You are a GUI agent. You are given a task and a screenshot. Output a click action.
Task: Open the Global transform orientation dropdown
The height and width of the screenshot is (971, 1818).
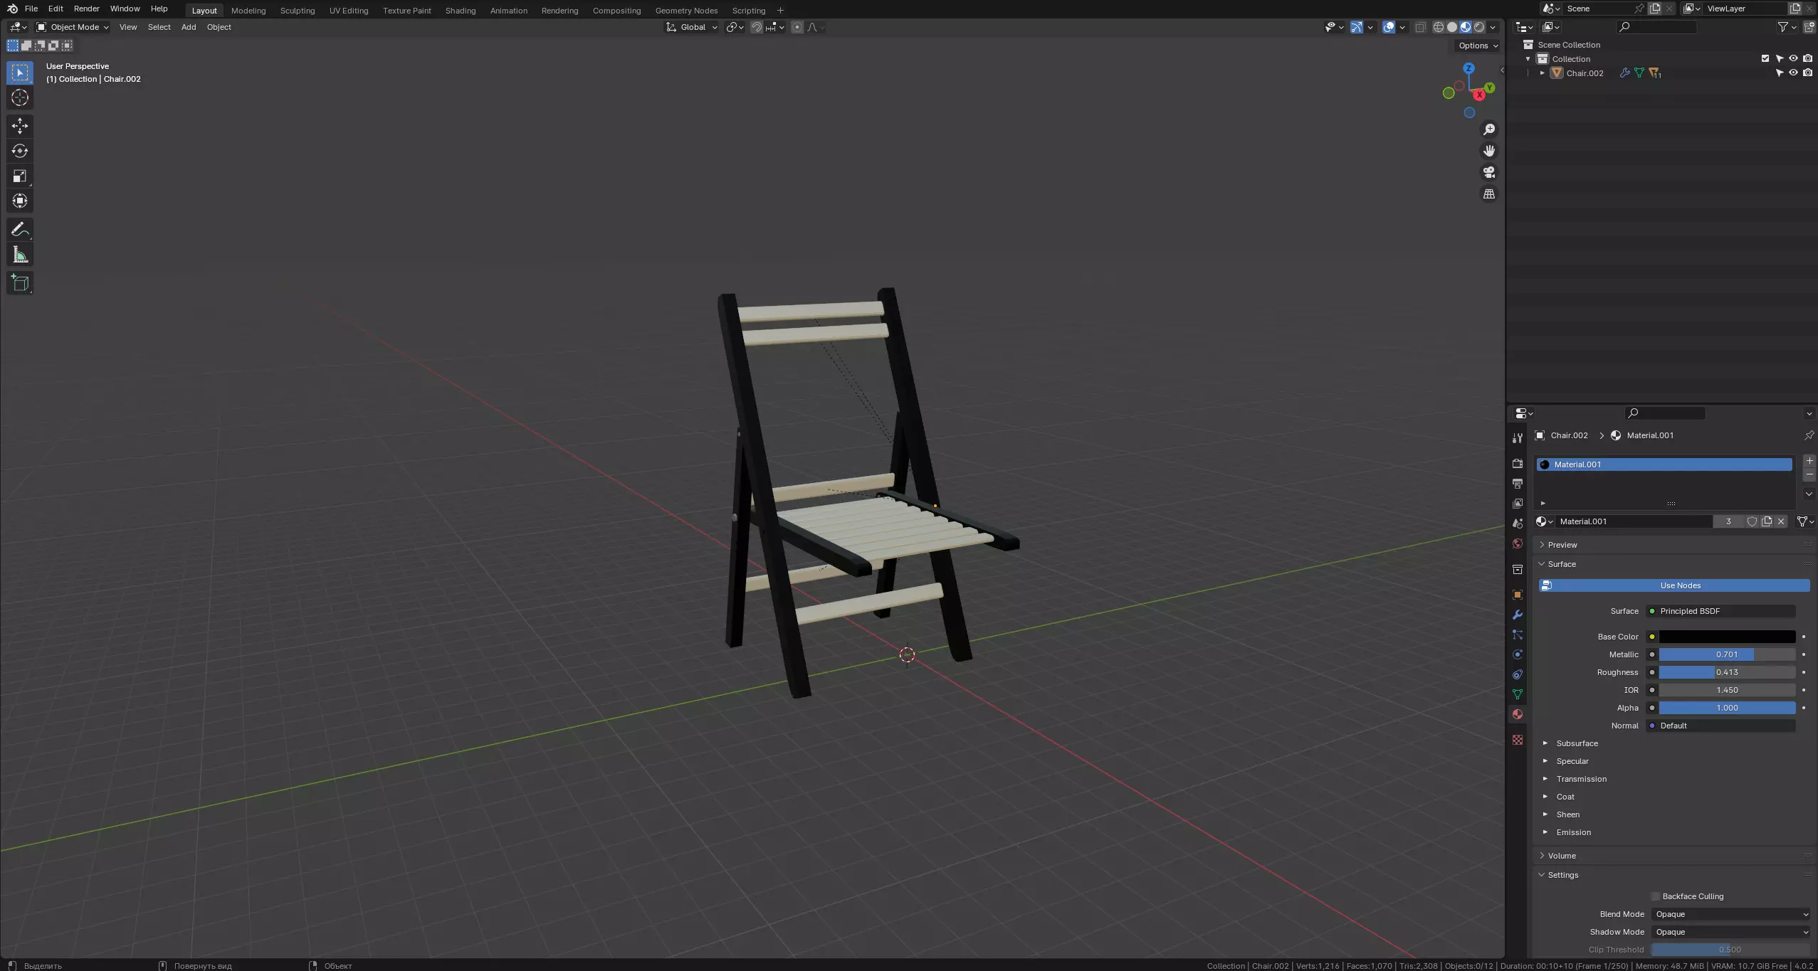(x=691, y=27)
